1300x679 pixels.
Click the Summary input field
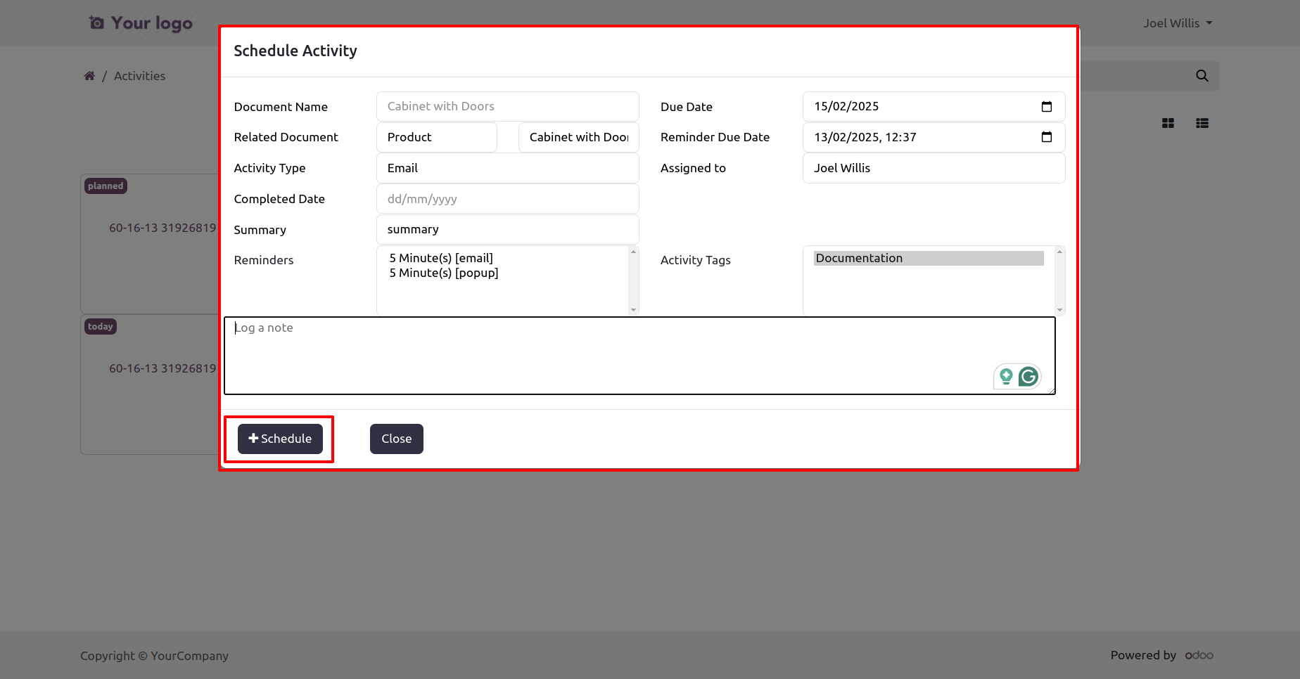click(x=508, y=229)
